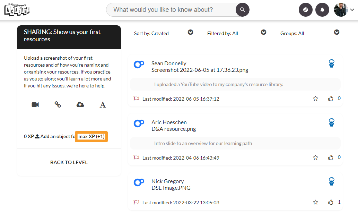Expand the Sort by: Created dropdown
This screenshot has height=213, width=358.
pos(190,32)
